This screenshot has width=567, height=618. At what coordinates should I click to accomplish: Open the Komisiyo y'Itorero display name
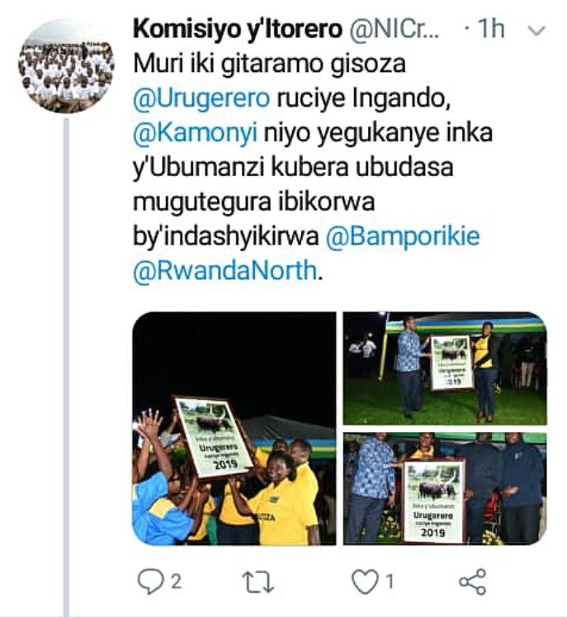coord(238,29)
